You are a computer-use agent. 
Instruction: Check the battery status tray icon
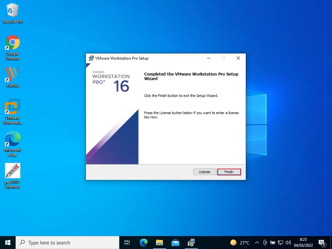[272, 243]
